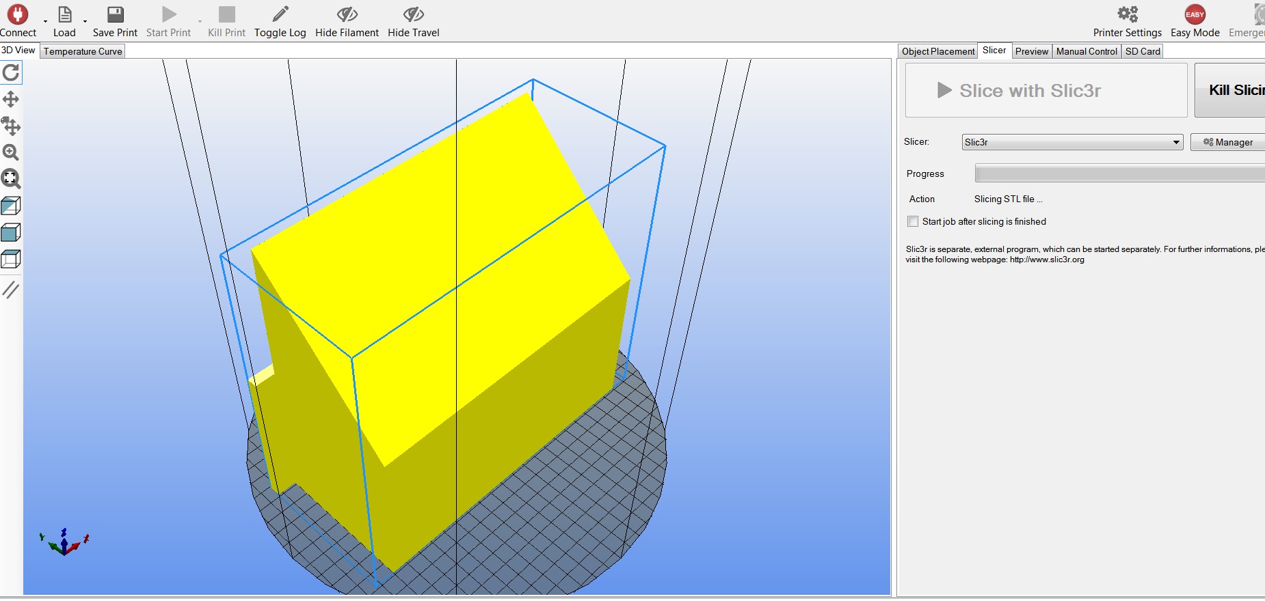Image resolution: width=1265 pixels, height=601 pixels.
Task: Click the slicing Progress bar
Action: click(1119, 173)
